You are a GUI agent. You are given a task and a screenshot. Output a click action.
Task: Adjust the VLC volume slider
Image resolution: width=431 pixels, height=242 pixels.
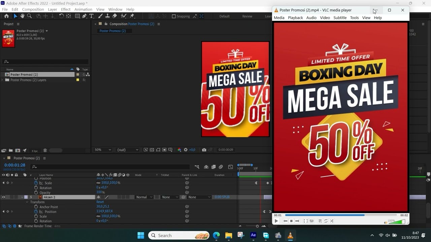396,221
